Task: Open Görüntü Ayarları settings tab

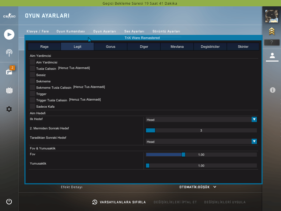Action: tap(166, 31)
